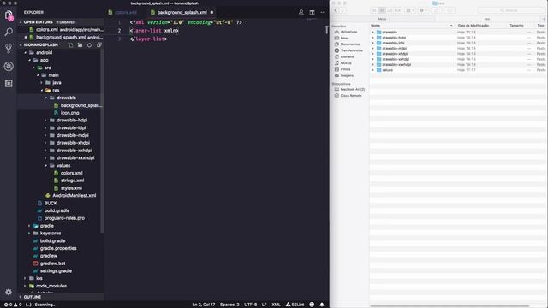Open Finder action gear menu
548x308 pixels.
[x=423, y=10]
